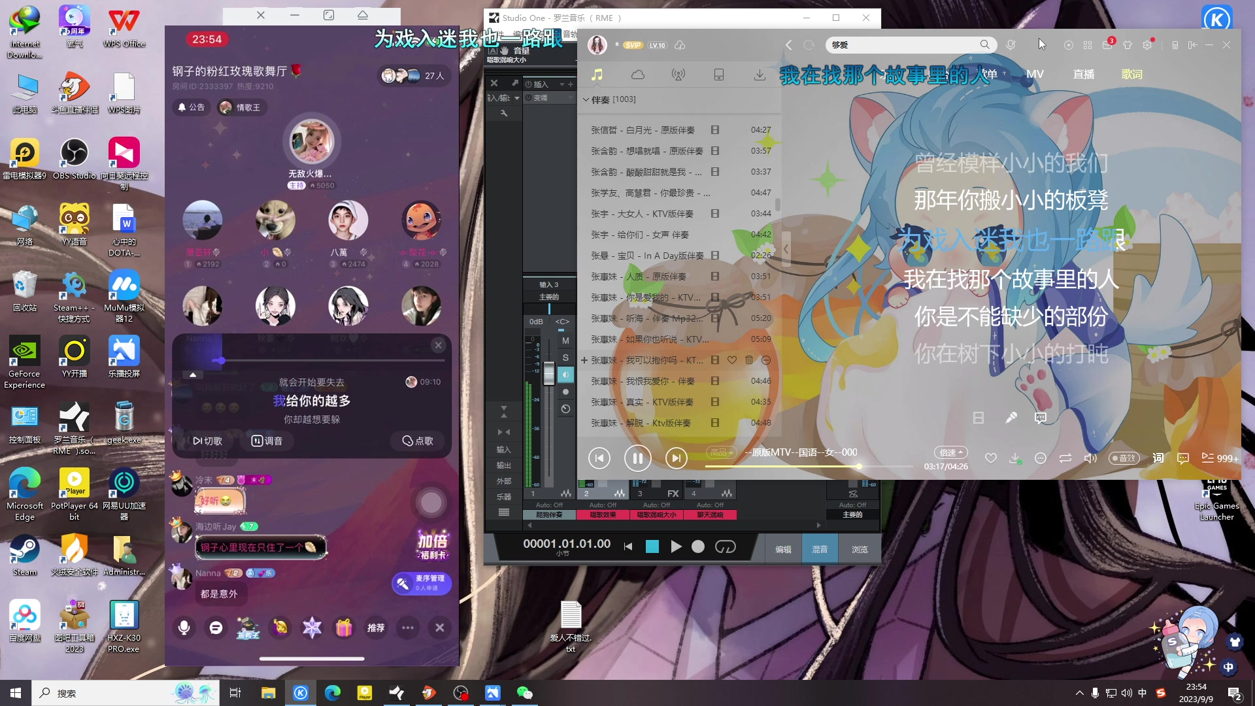This screenshot has width=1255, height=706.
Task: Click 公告 announcement button in live room
Action: pyautogui.click(x=192, y=107)
